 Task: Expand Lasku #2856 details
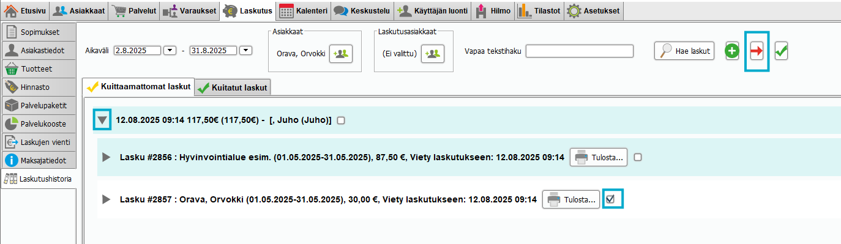(107, 157)
